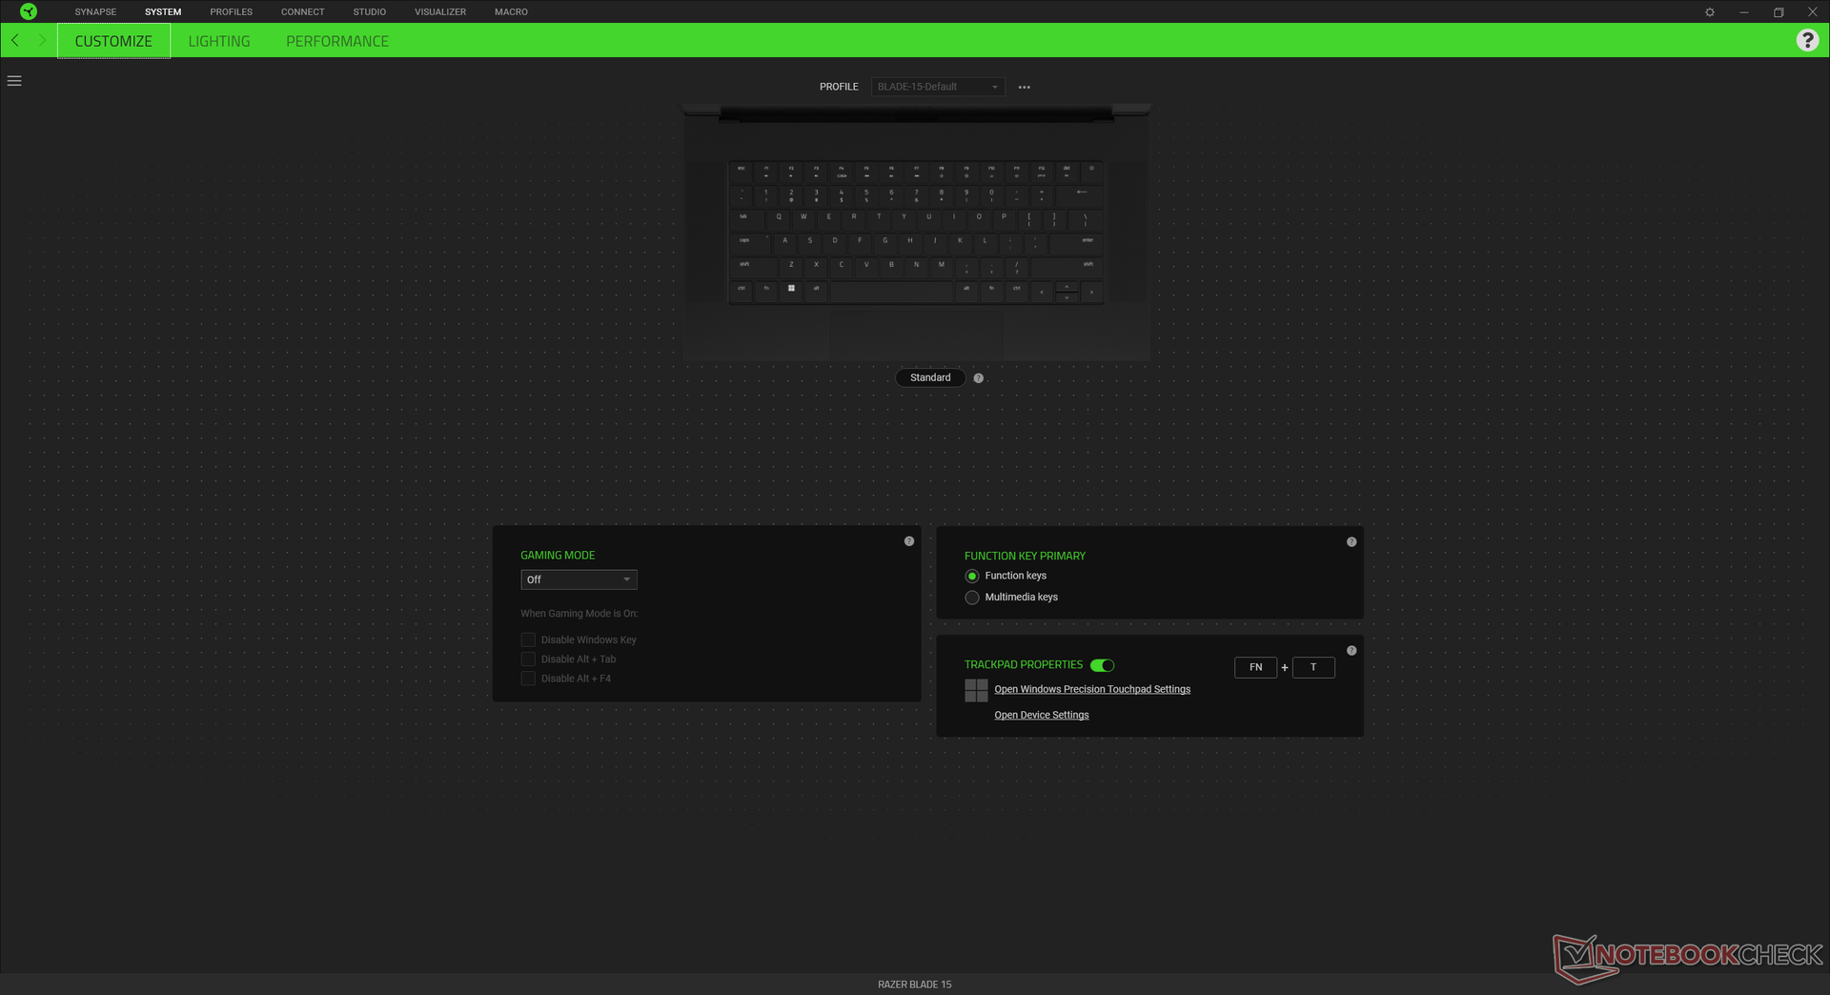Viewport: 1830px width, 995px height.
Task: Open profile options three-dot menu
Action: pos(1025,87)
